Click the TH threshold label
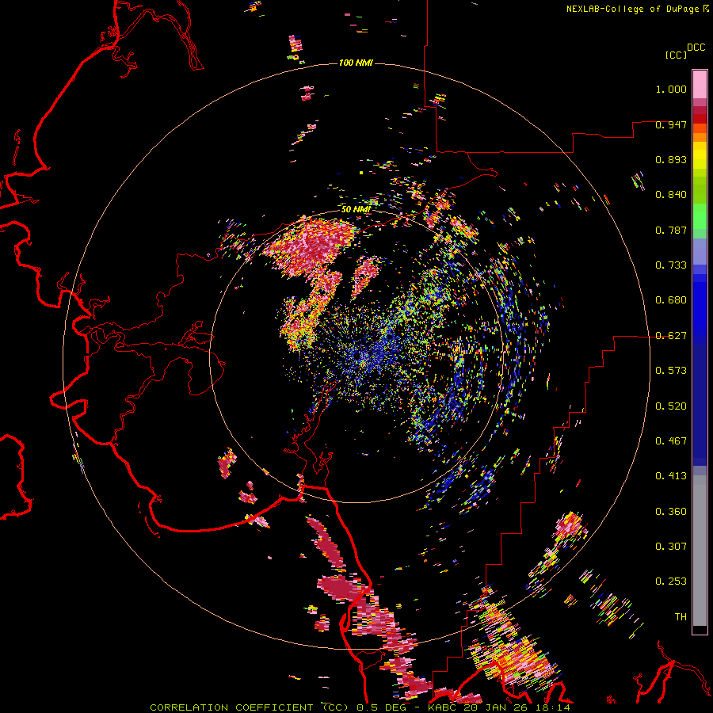The width and height of the screenshot is (713, 713). click(x=681, y=617)
